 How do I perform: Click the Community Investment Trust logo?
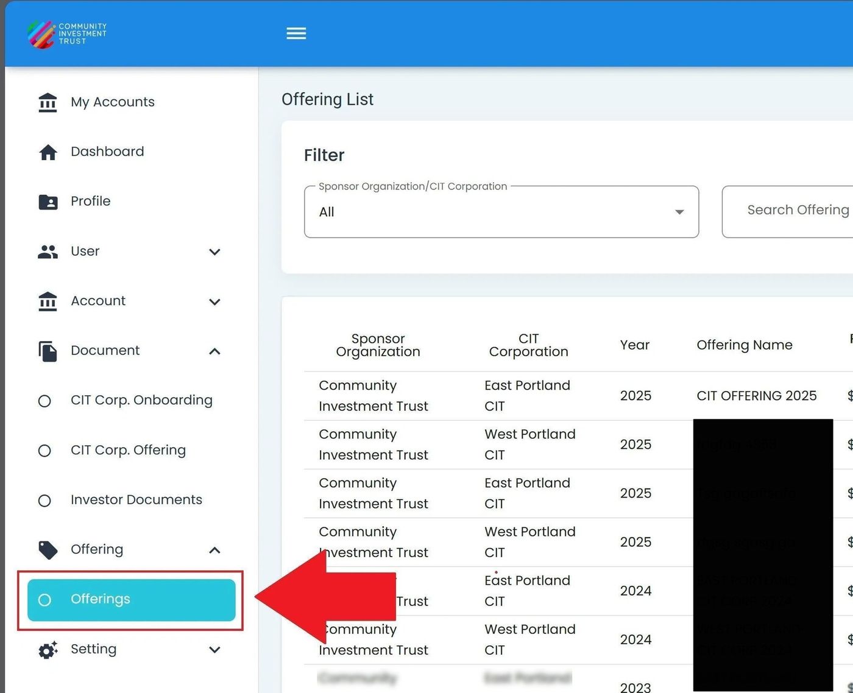pos(67,34)
